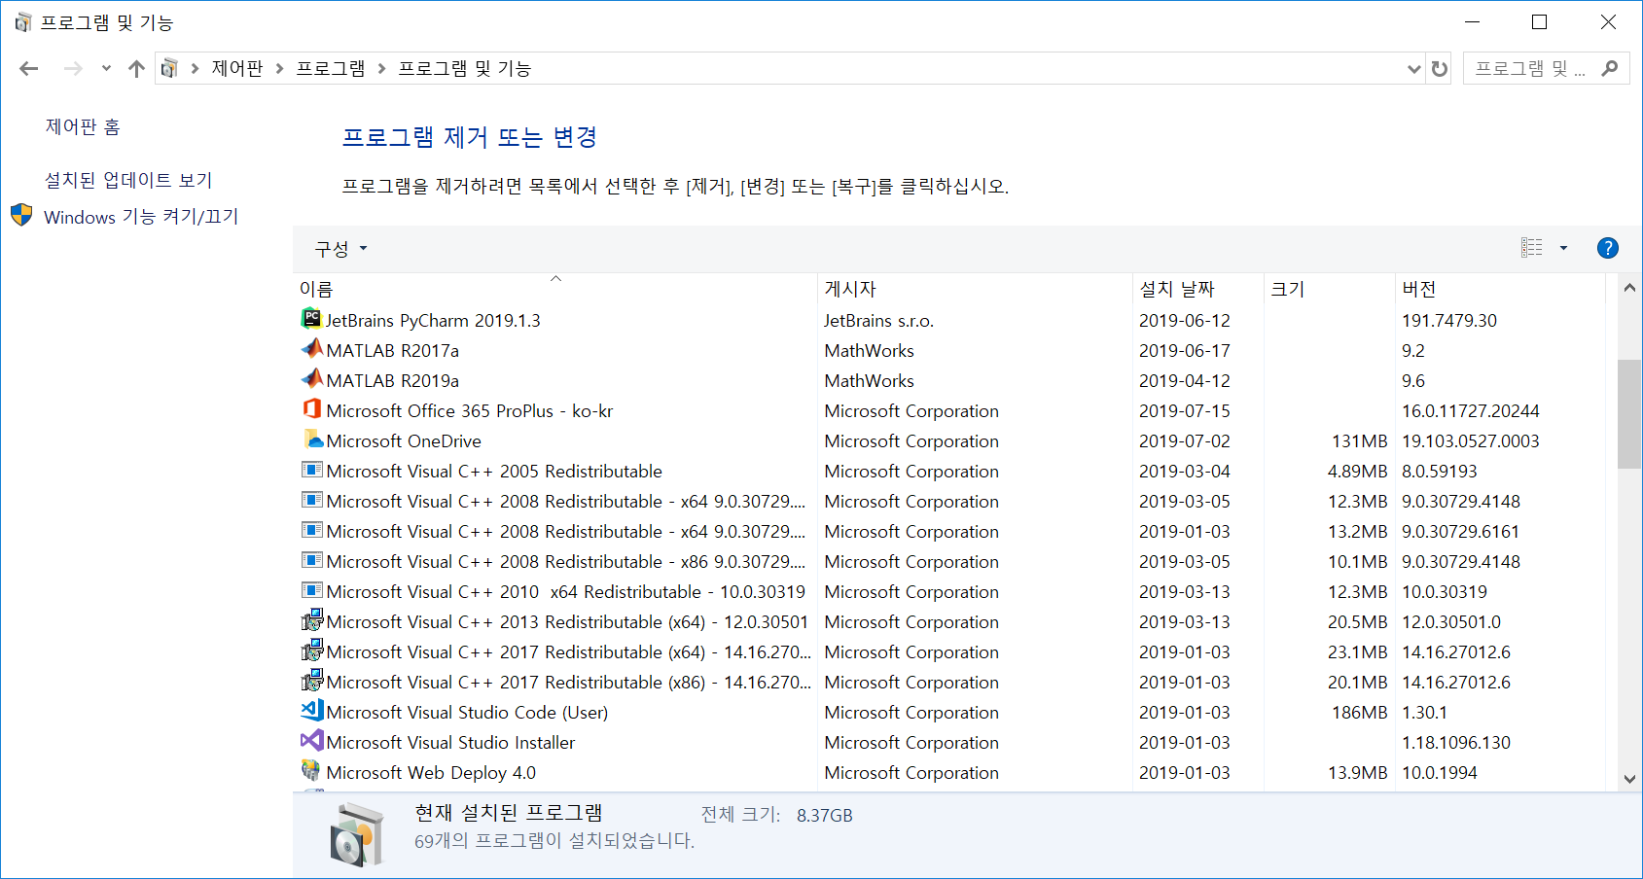Click the Visual C++ 2005 Redistributable icon
The image size is (1643, 879).
pos(311,470)
